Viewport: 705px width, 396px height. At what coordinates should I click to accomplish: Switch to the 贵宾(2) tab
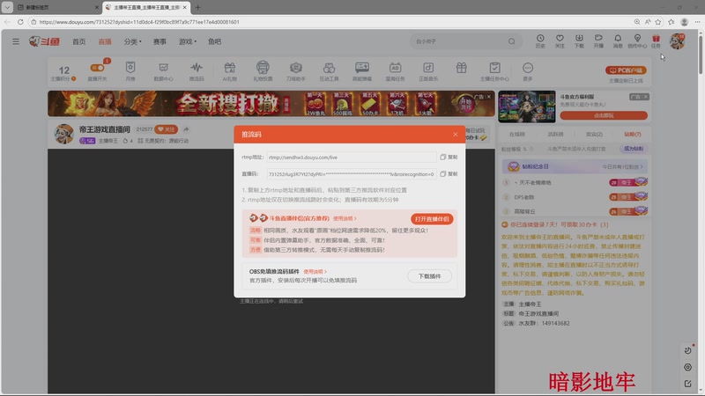[x=594, y=135]
